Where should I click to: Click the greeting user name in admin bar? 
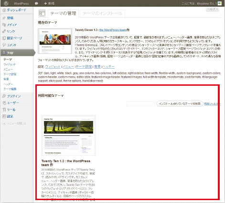pos(199,3)
